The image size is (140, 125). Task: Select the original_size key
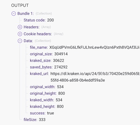click(x=41, y=54)
